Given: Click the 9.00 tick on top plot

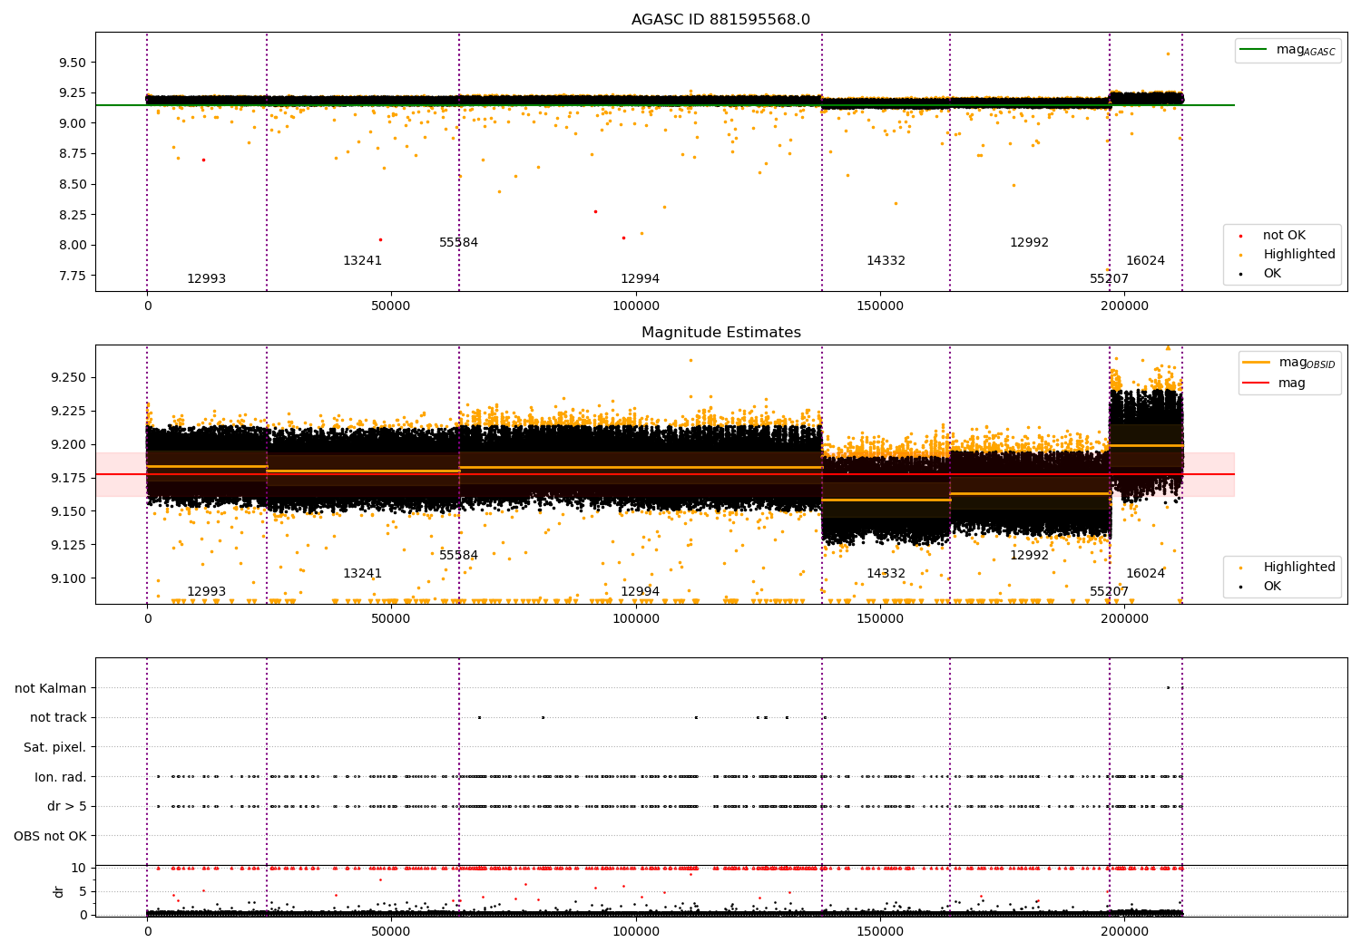Looking at the screenshot, I should click(72, 123).
